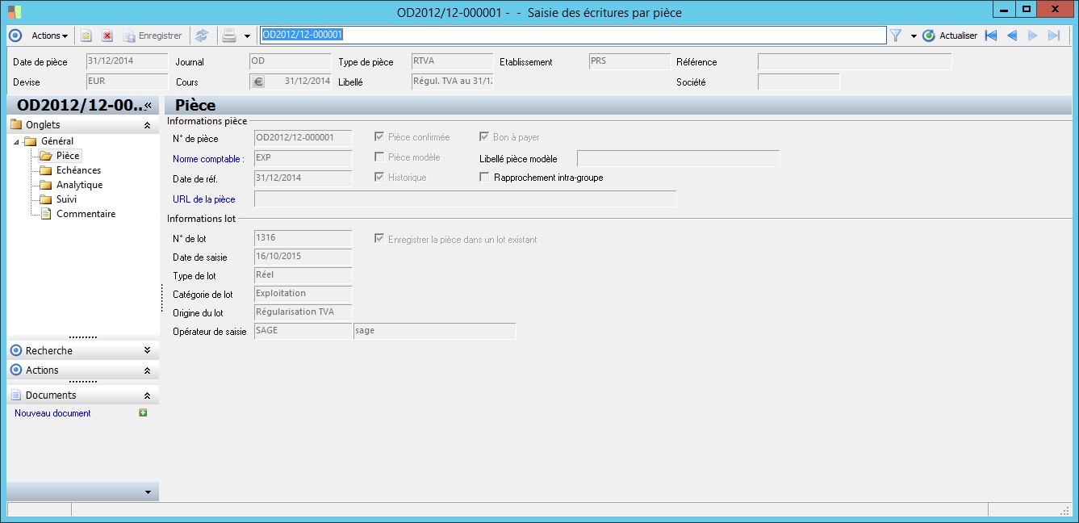Enable Rapprochement intra-groupe checkbox
The image size is (1079, 523).
coord(484,178)
